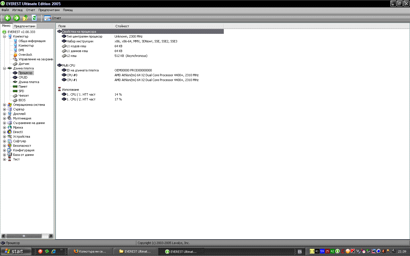Open the Изглед menu

pos(17,10)
